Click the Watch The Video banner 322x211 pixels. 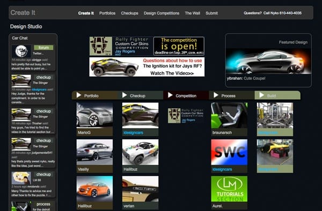coord(147,67)
